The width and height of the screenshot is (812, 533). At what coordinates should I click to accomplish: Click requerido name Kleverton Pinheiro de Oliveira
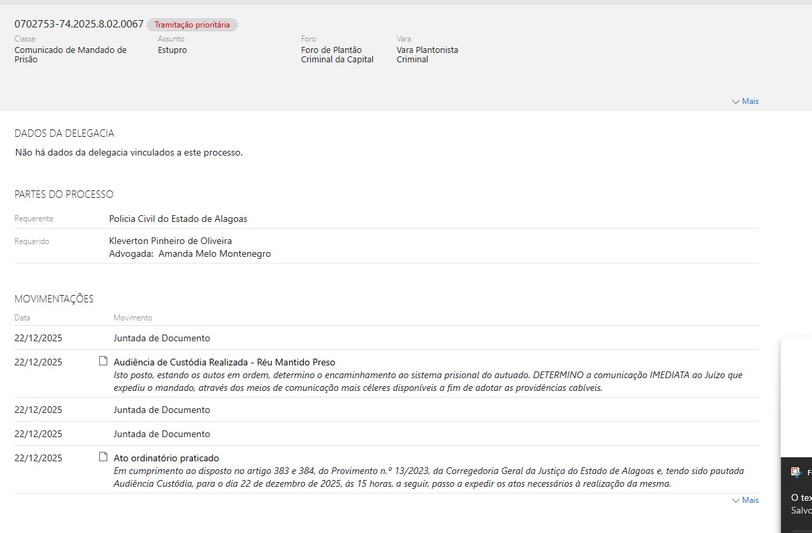(170, 241)
